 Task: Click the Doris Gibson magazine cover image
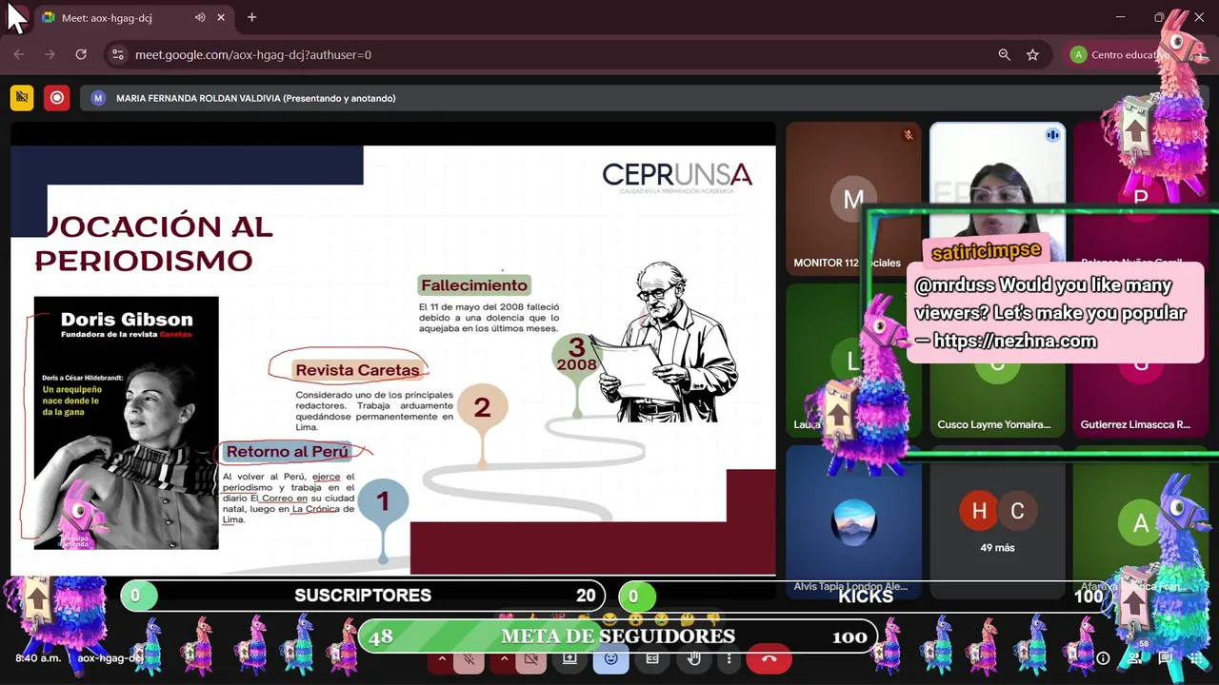click(126, 422)
